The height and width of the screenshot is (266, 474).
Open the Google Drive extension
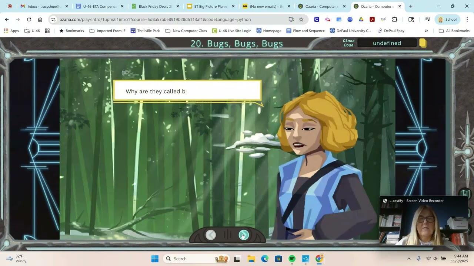[361, 20]
